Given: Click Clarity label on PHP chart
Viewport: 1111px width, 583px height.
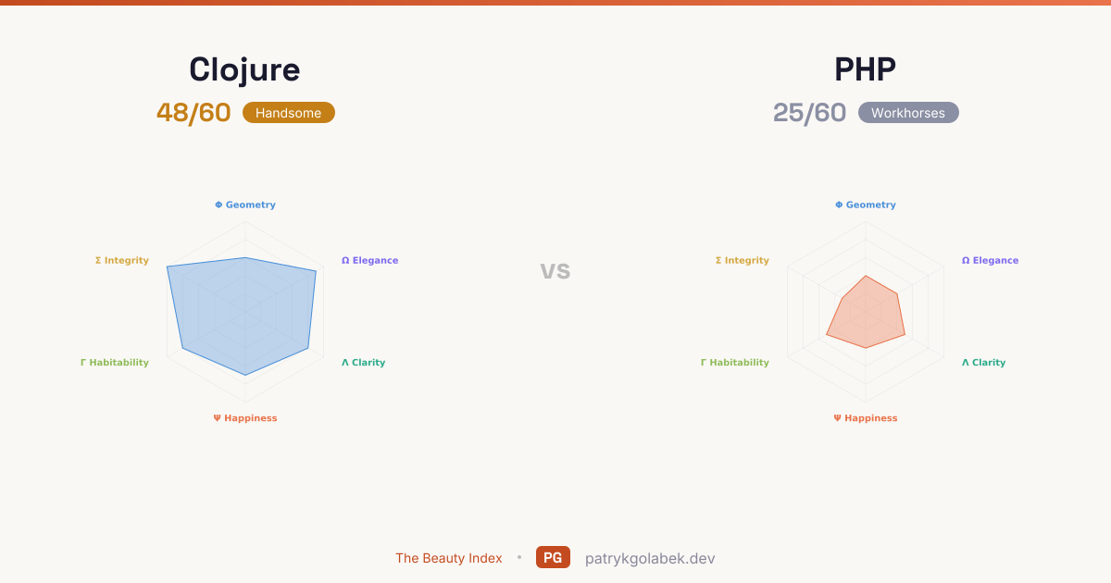Looking at the screenshot, I should click(x=984, y=363).
